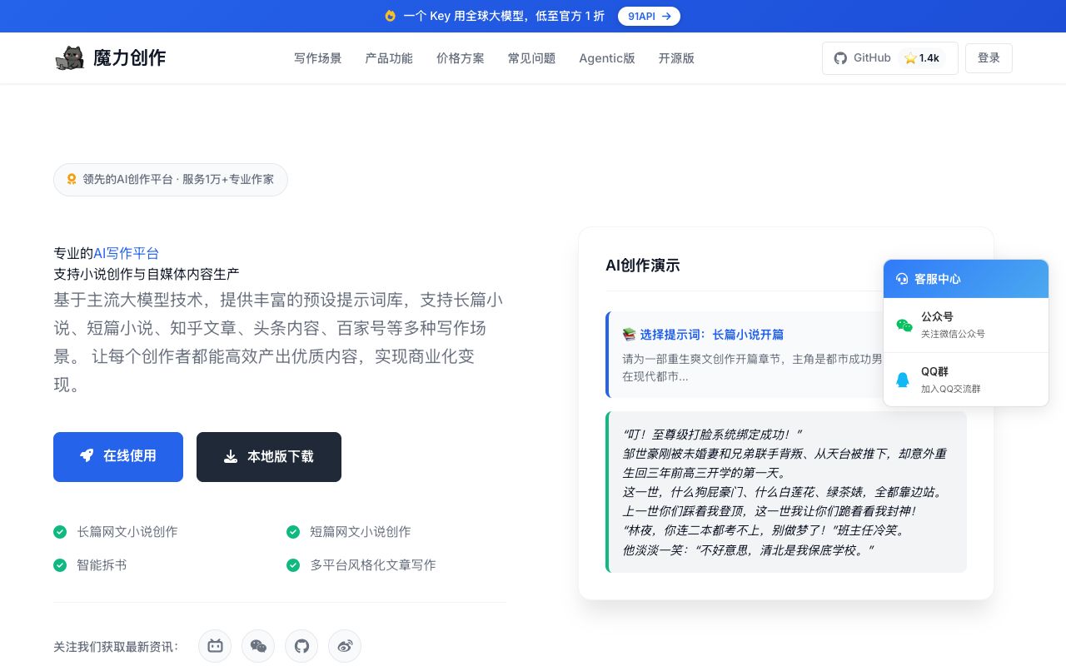Go to the Agentic版 nav item
Viewport: 1066px width, 666px height.
pyautogui.click(x=606, y=58)
